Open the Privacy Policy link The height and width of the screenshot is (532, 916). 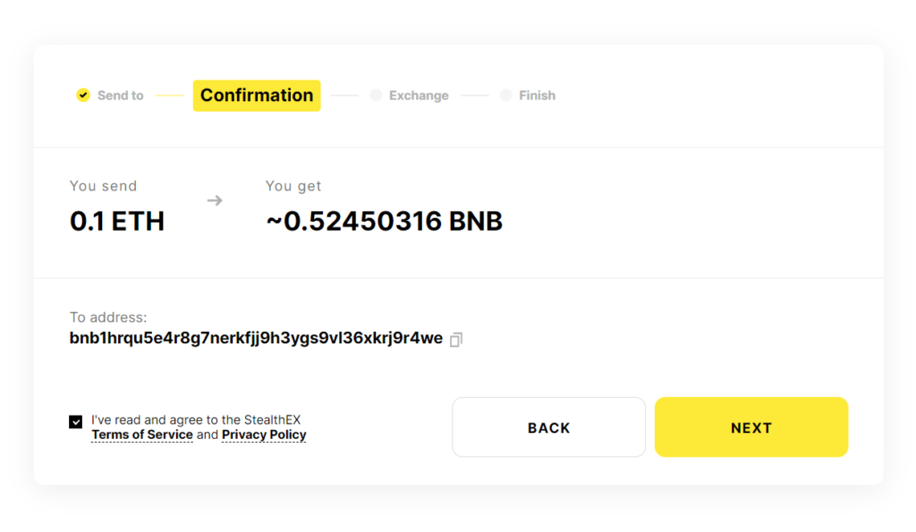(264, 435)
